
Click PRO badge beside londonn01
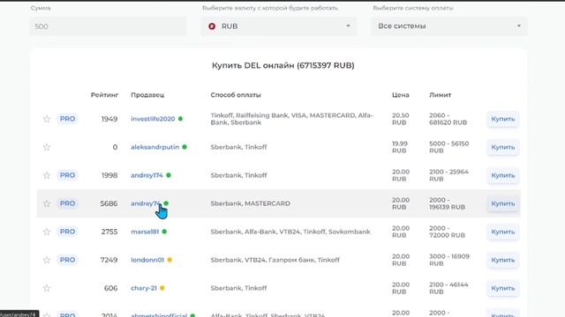point(67,260)
